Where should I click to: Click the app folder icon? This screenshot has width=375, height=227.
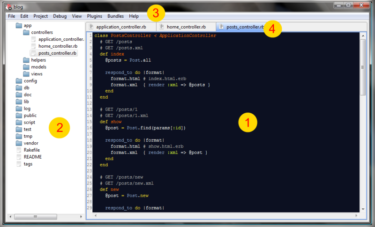19,25
